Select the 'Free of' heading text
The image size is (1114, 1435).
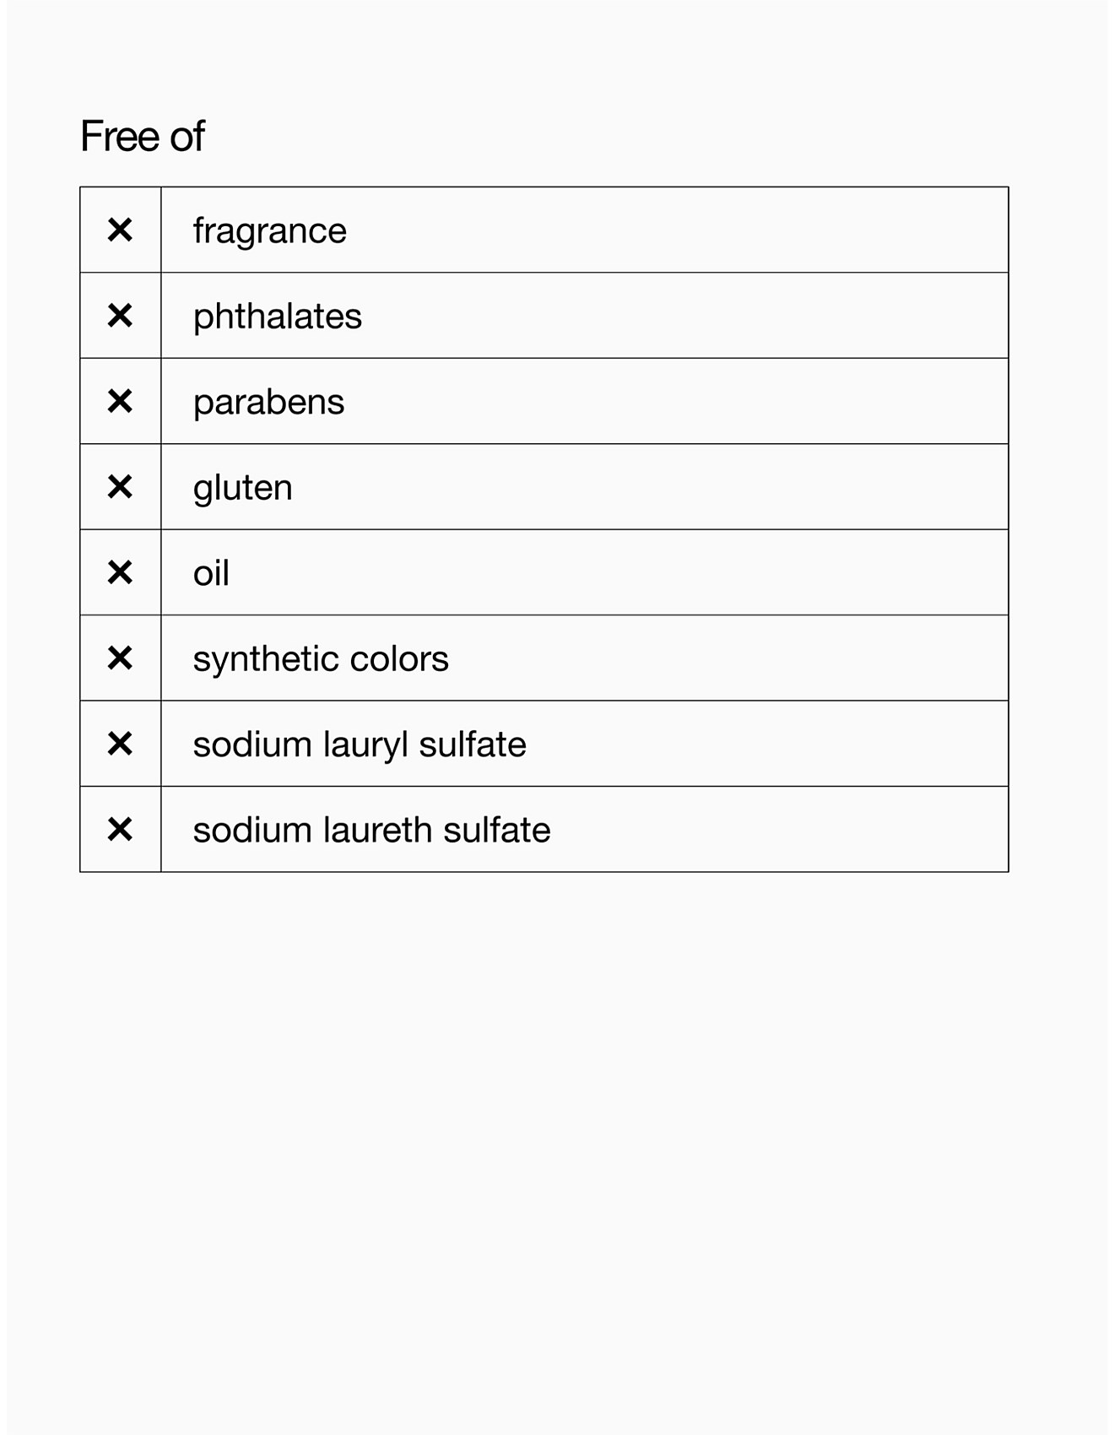tap(142, 136)
